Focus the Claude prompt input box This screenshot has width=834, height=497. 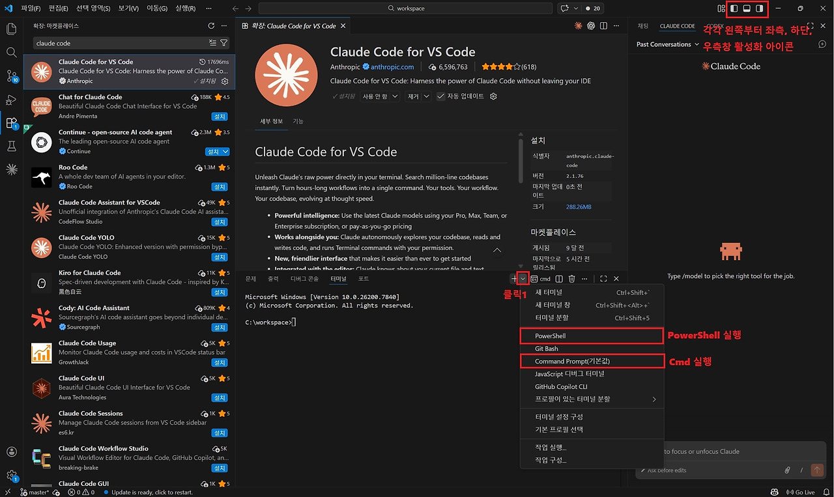(x=730, y=451)
